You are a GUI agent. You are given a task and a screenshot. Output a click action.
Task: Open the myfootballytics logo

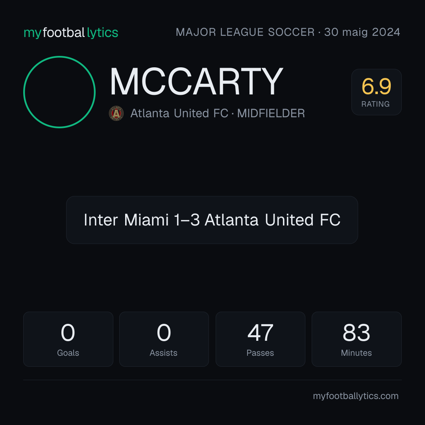click(71, 33)
